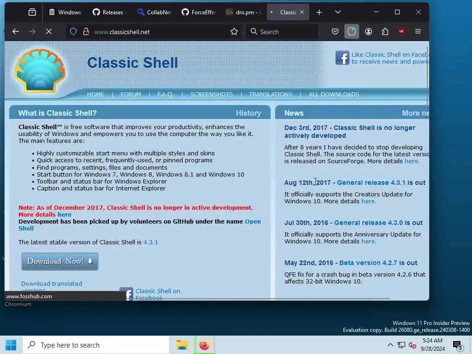Click the horizontal scrollbar of the page
This screenshot has width=472, height=354.
coord(257,299)
